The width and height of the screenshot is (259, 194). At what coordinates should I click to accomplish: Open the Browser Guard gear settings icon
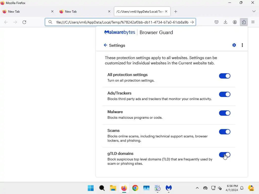coord(234,45)
